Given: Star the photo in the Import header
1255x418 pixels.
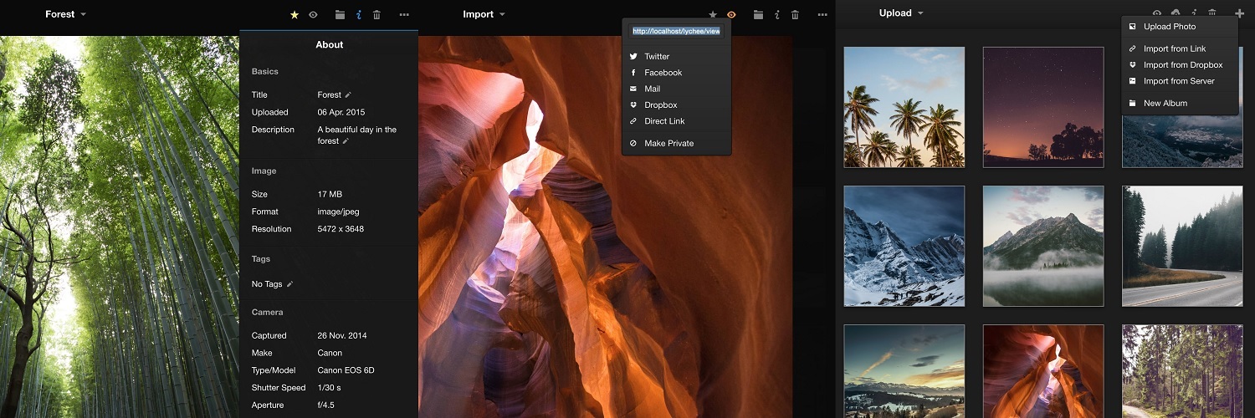Looking at the screenshot, I should coord(713,14).
